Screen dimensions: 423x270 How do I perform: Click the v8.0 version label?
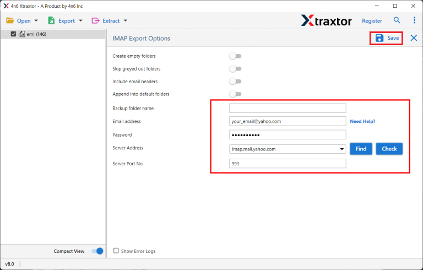pyautogui.click(x=10, y=264)
